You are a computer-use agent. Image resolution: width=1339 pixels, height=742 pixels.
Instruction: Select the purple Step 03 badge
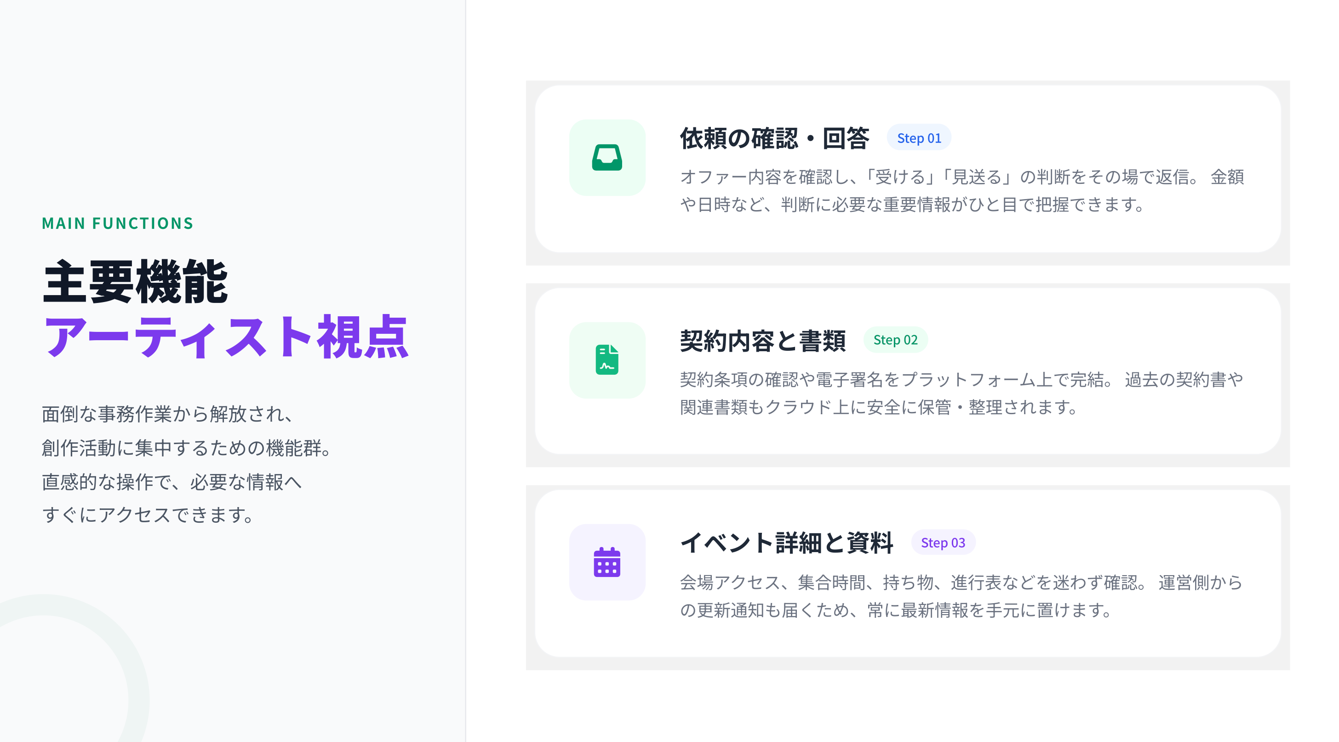(942, 542)
